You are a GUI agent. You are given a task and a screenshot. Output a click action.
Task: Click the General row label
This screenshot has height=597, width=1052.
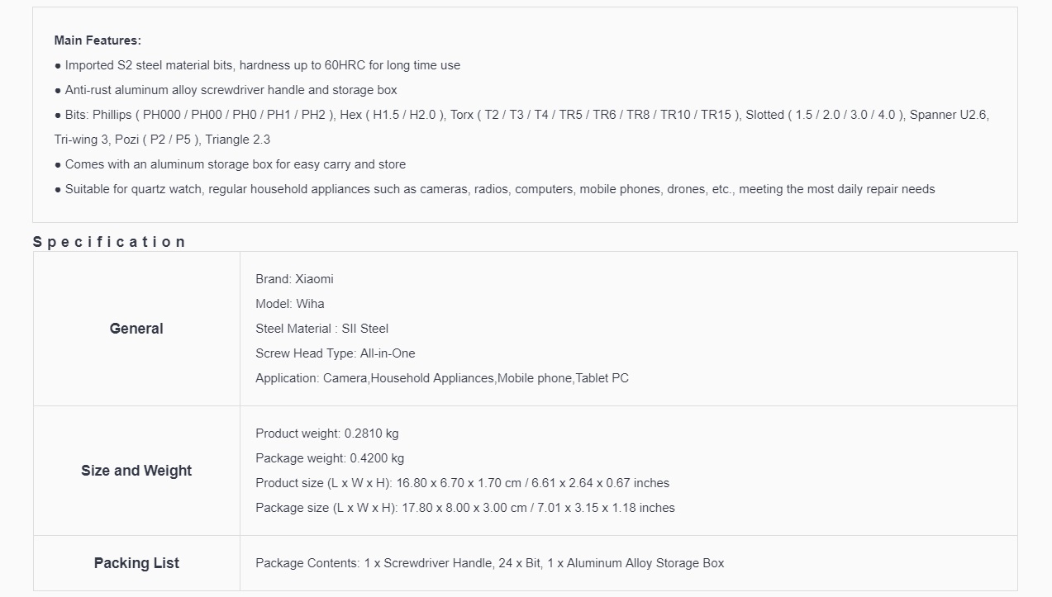(x=136, y=329)
